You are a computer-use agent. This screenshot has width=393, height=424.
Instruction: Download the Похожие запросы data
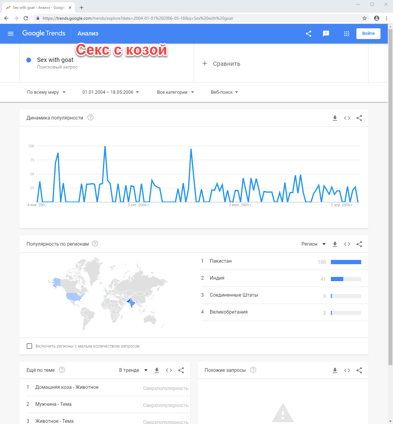point(335,370)
